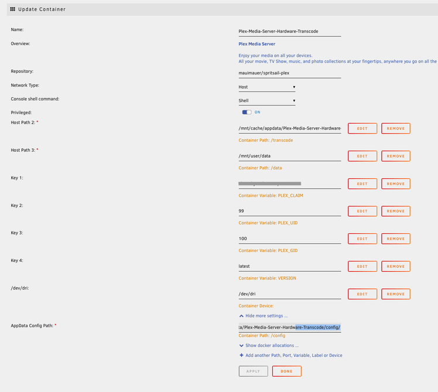The width and height of the screenshot is (438, 392).
Task: Edit the /dev/dri device entry
Action: (362, 294)
